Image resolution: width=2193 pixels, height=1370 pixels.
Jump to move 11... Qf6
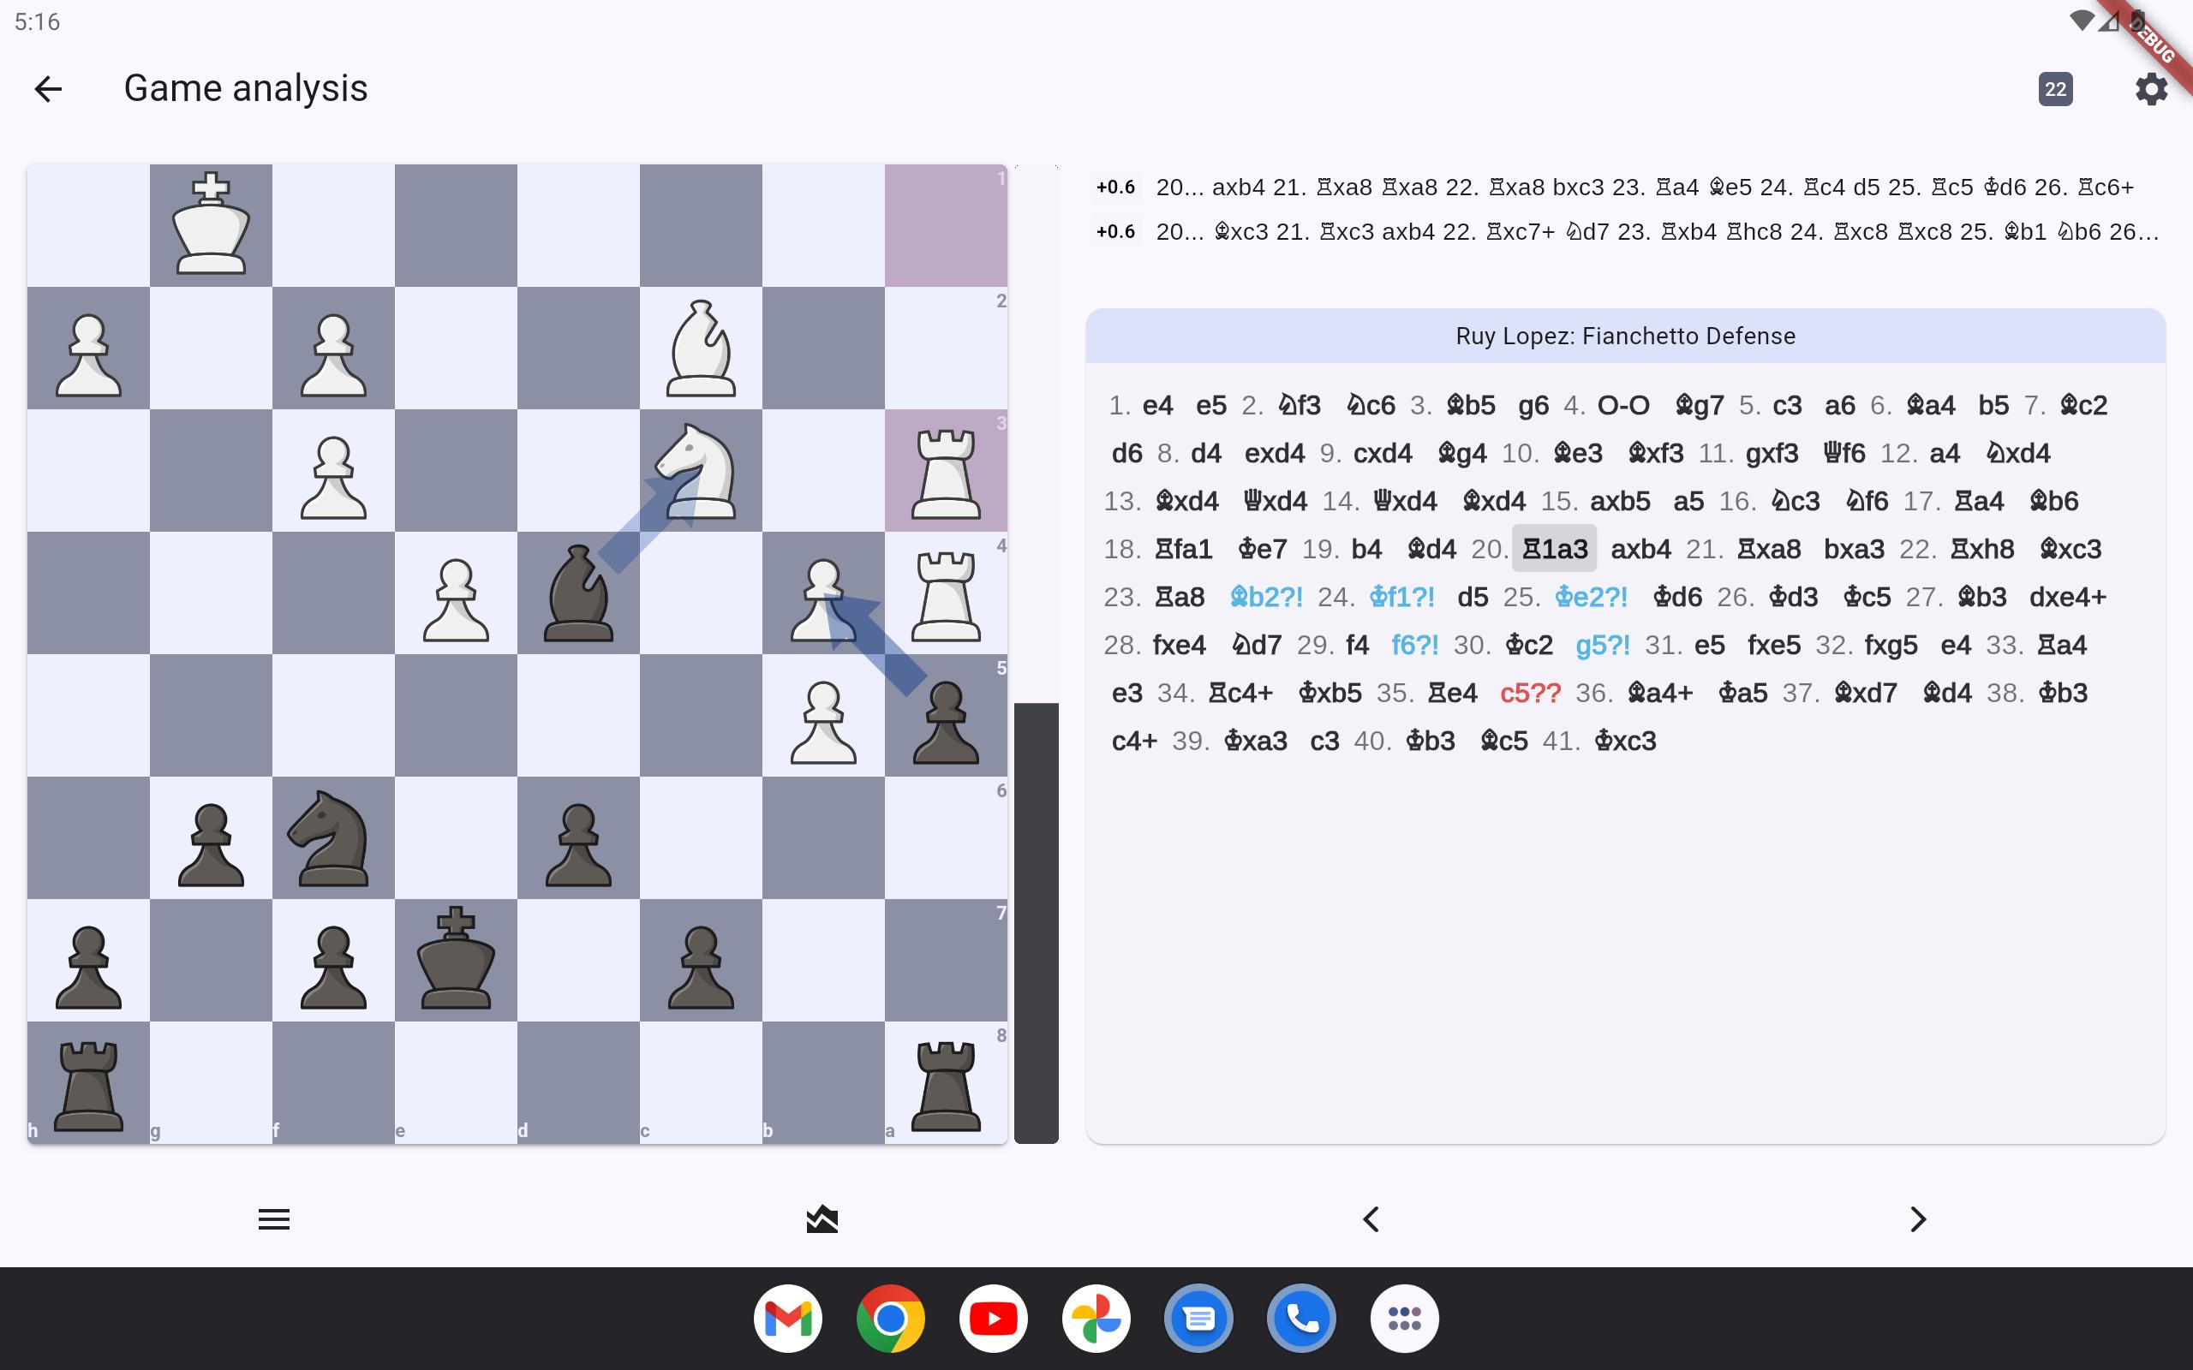pos(1844,453)
